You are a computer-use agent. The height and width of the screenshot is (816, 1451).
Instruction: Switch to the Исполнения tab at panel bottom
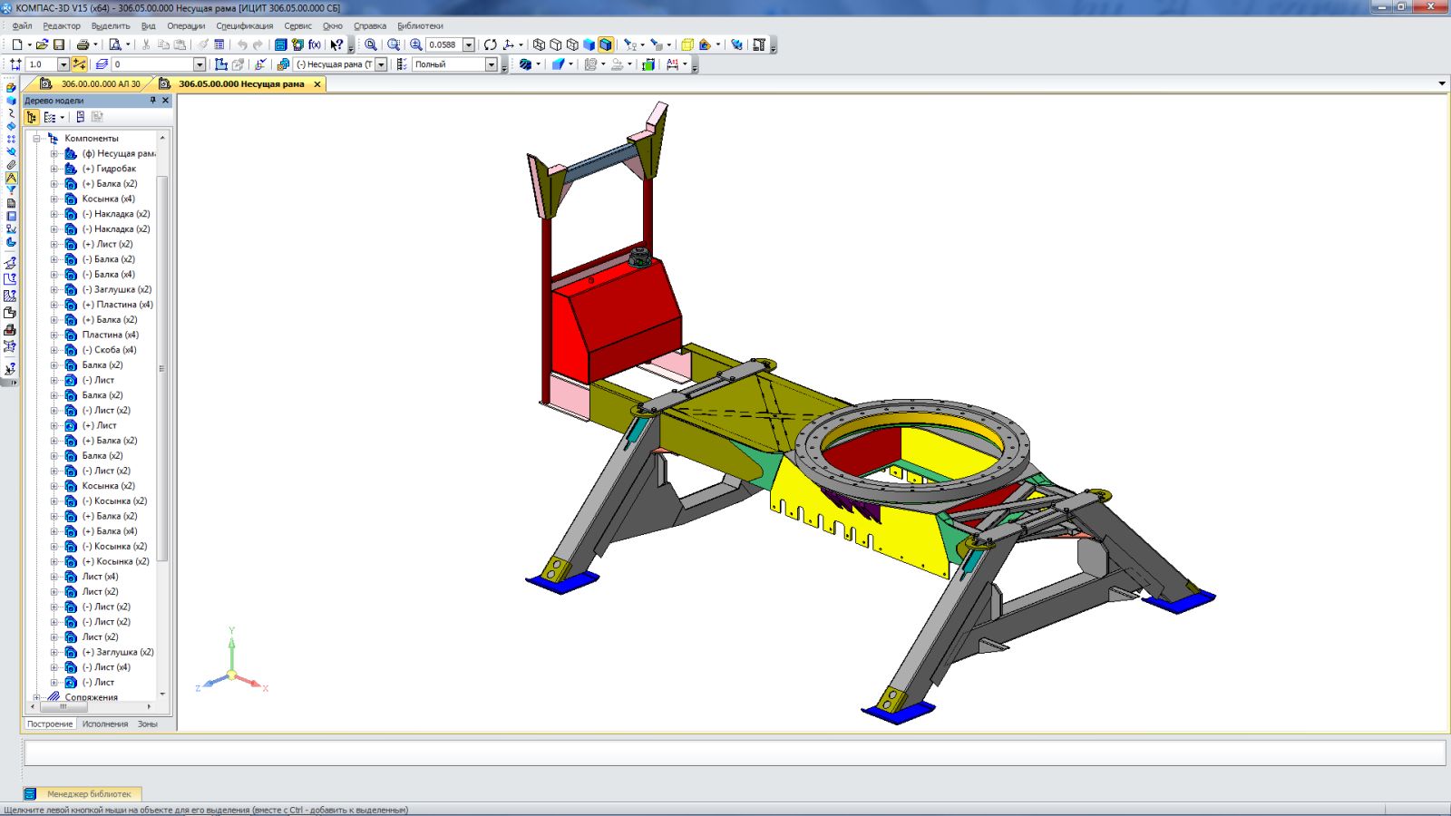(105, 724)
